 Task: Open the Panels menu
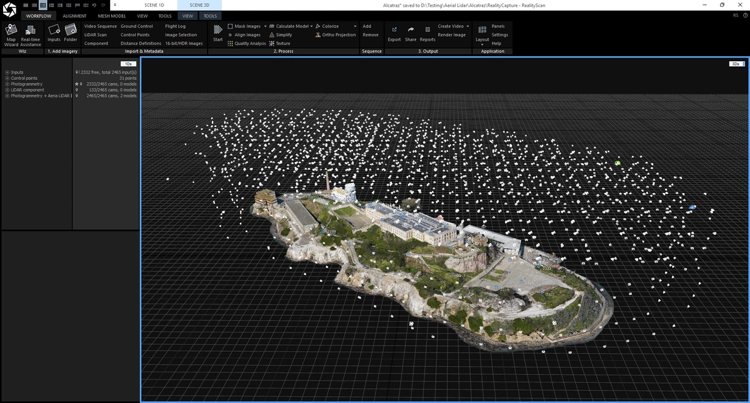coord(498,26)
